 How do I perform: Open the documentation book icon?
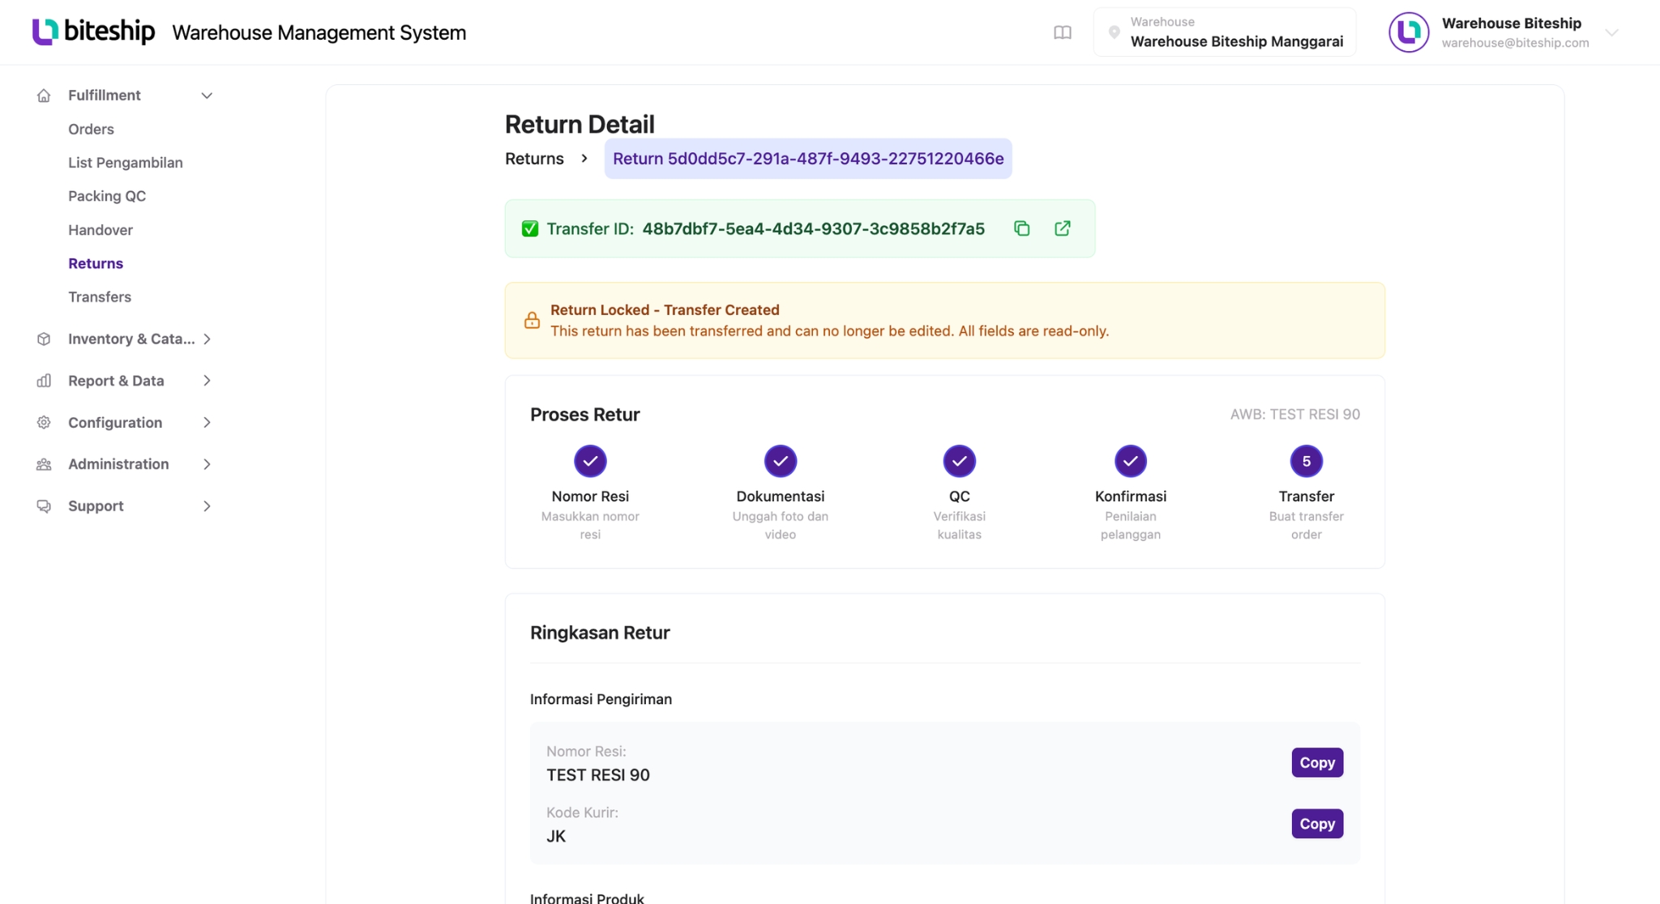(1062, 32)
